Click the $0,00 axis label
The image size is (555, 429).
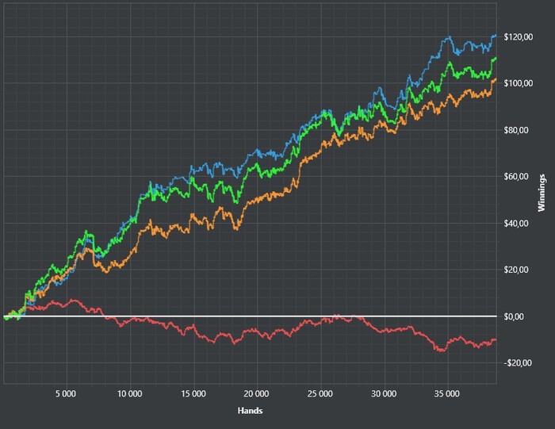(514, 316)
